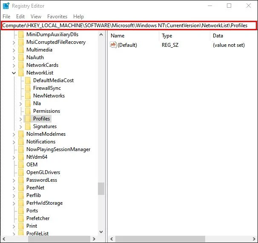The image size is (258, 243).
Task: Click the PeerNet folder icon
Action: [21, 188]
